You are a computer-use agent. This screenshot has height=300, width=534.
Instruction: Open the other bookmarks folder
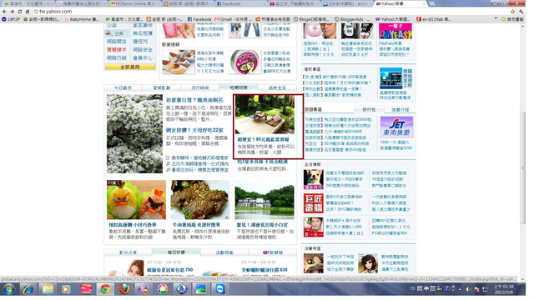click(512, 19)
